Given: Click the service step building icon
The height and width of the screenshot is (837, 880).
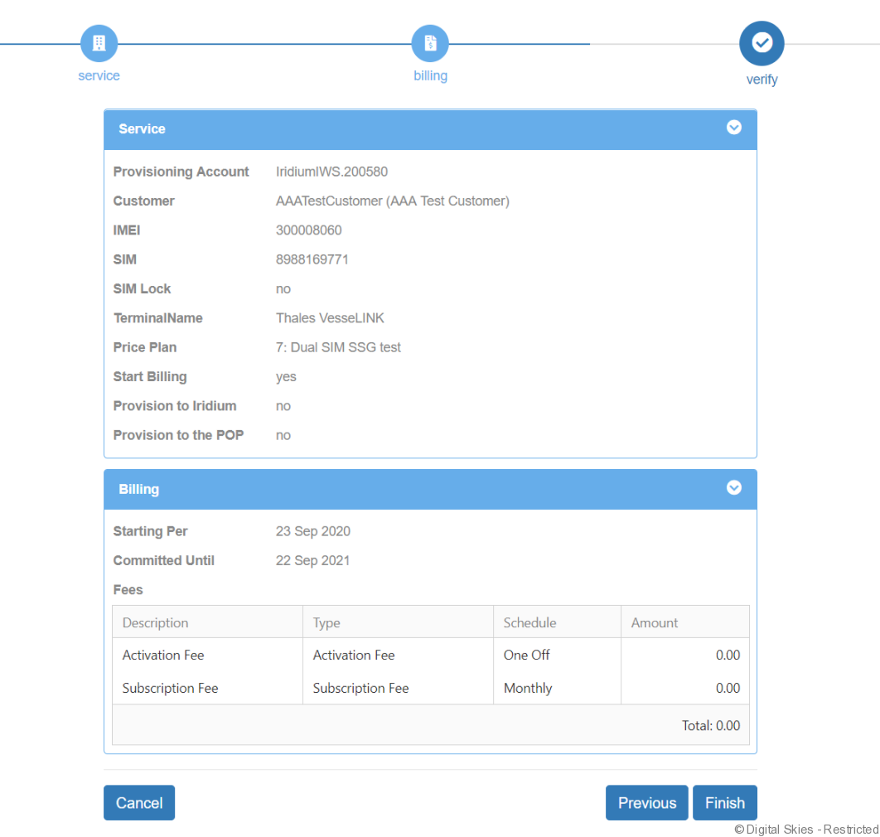Looking at the screenshot, I should 99,43.
